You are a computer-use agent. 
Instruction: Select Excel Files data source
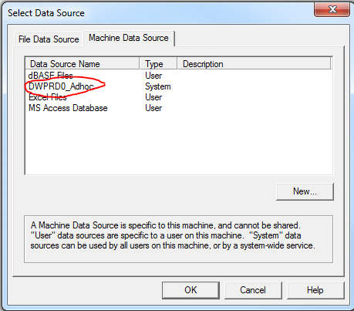click(x=48, y=97)
